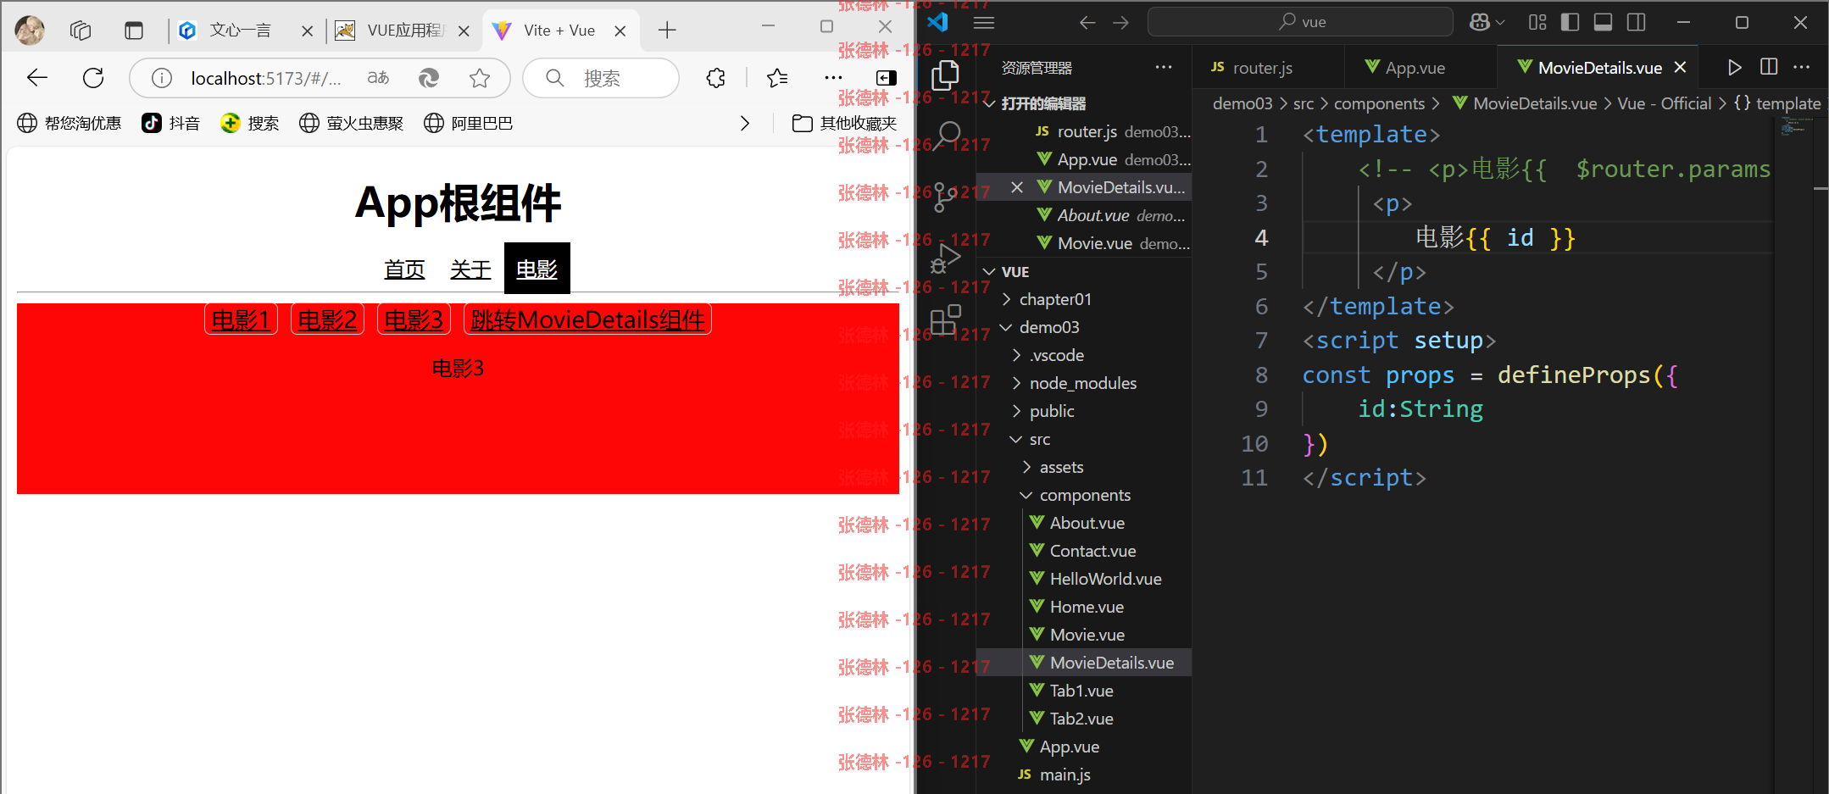Open Movie.vue in components folder
1829x794 pixels.
(1087, 635)
